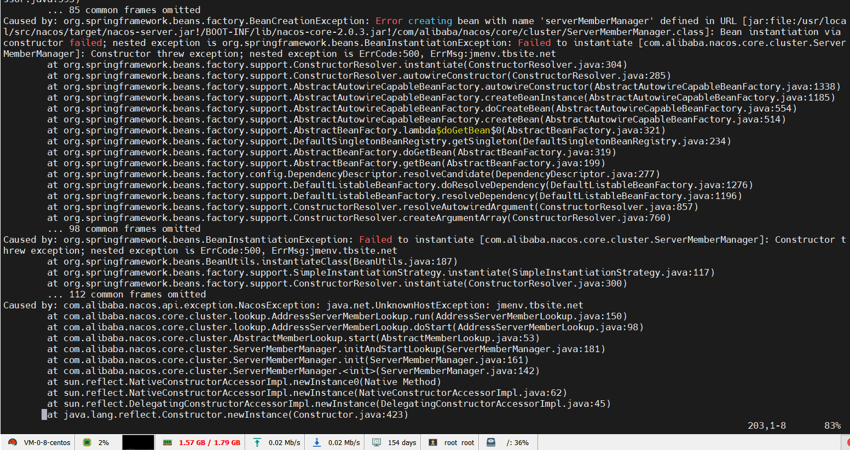The width and height of the screenshot is (850, 450).
Task: Click the AbstractBeanFactory.java:199 line
Action: tap(326, 163)
